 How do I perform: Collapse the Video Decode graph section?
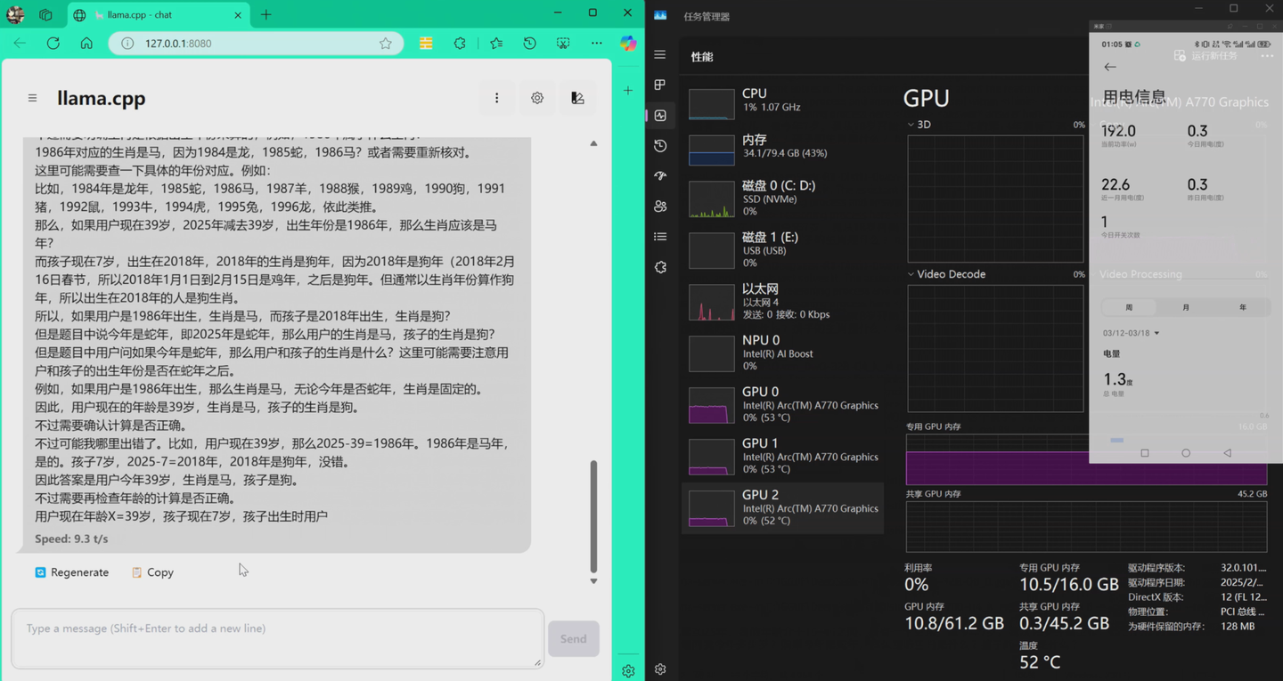[911, 273]
